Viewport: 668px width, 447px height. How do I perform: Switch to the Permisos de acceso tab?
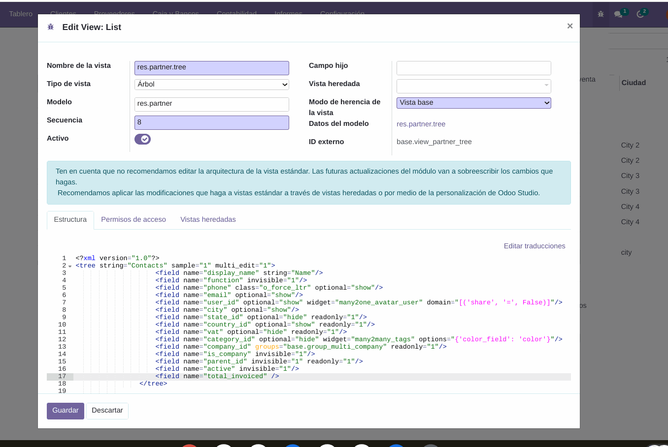click(134, 220)
